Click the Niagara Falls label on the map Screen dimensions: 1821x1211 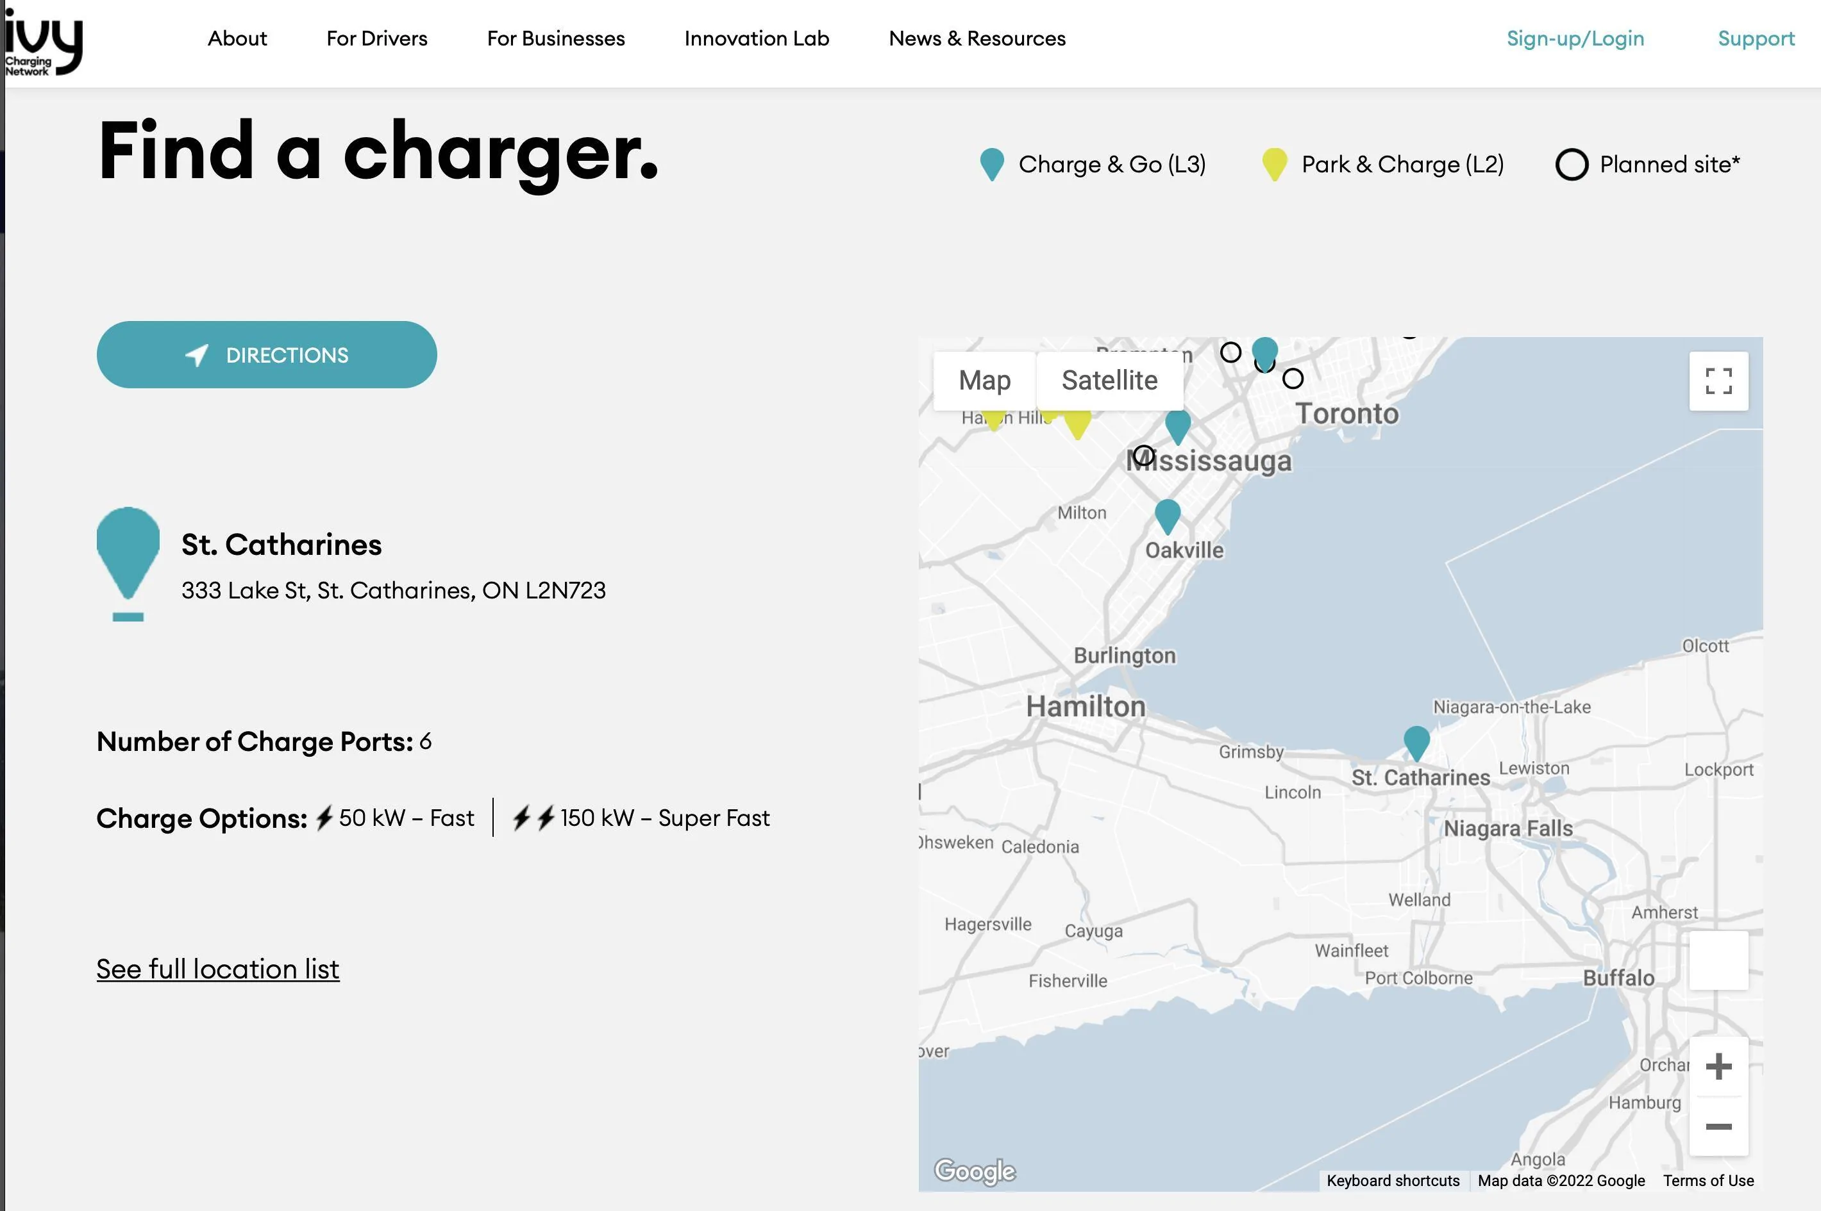1508,828
